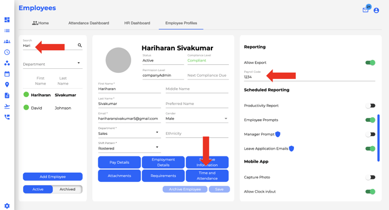The width and height of the screenshot is (389, 210).
Task: Open the location pin sidebar icon
Action: tap(7, 85)
